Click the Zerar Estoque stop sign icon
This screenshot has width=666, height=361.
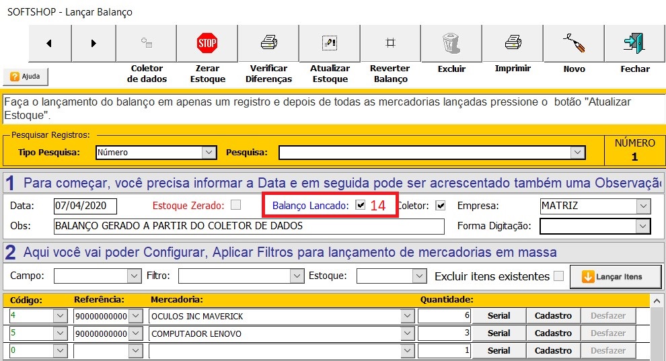click(x=207, y=44)
